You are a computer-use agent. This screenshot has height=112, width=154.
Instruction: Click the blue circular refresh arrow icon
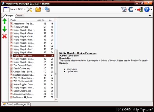[x=131, y=9]
